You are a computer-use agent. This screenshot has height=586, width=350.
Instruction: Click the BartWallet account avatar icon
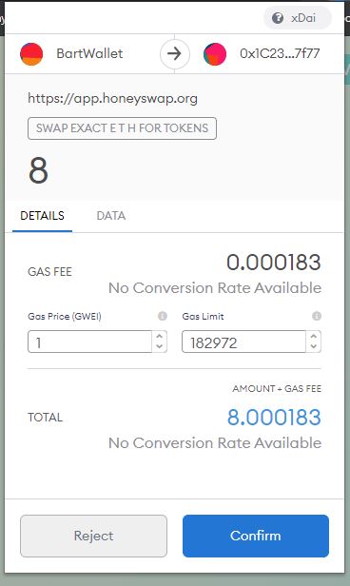tap(31, 54)
